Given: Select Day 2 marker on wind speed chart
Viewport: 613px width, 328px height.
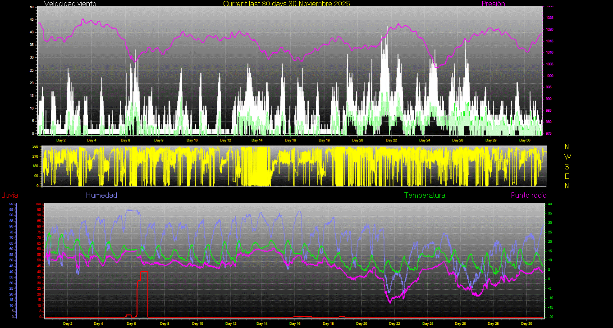Looking at the screenshot, I should 61,140.
